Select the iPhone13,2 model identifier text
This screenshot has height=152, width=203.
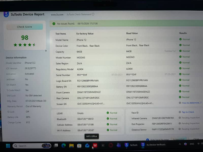coord(30,63)
